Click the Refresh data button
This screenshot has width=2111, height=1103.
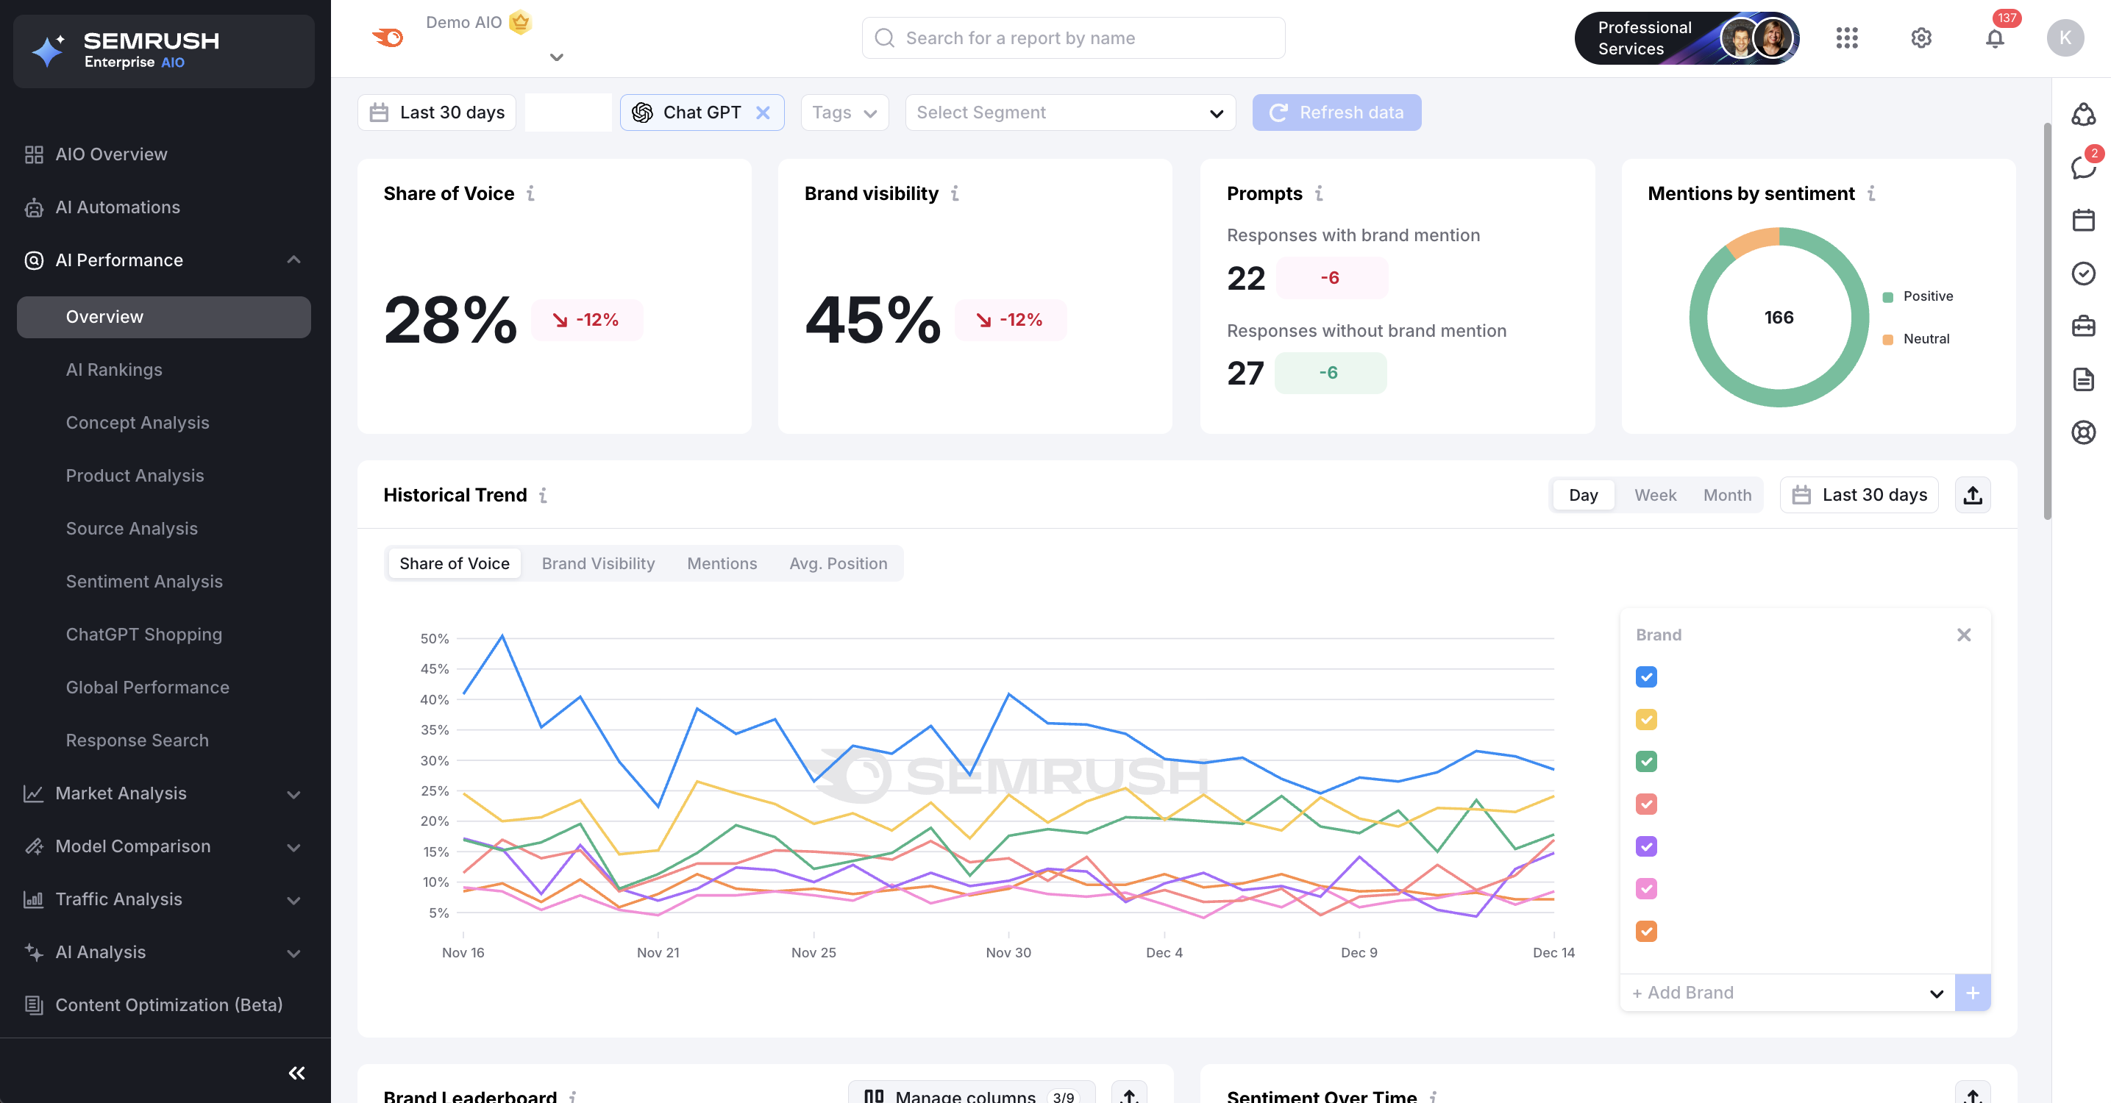[1336, 113]
